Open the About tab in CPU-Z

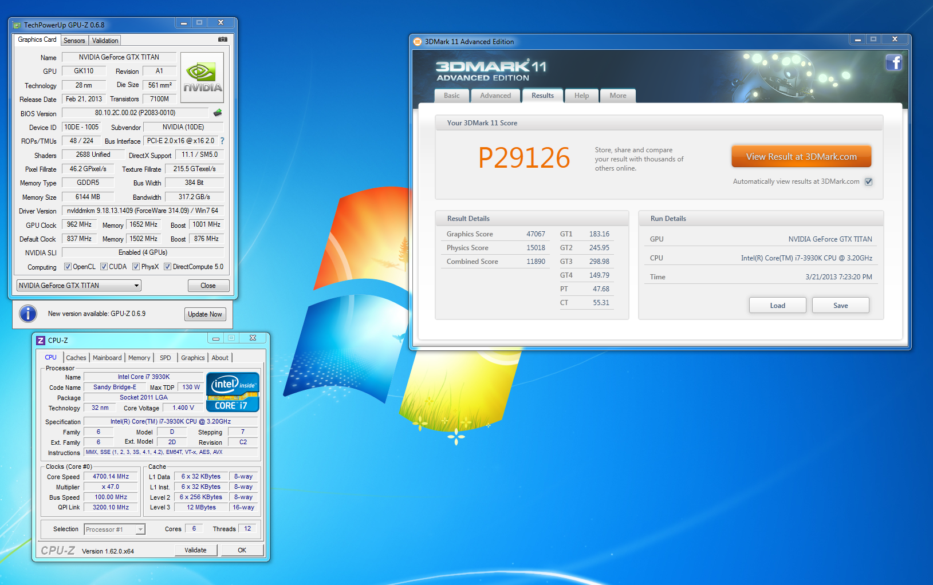[220, 358]
